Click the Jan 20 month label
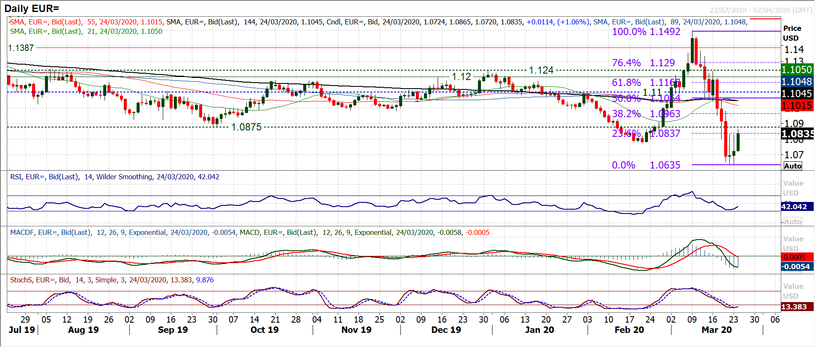Viewport: 815px width, 347px height. (539, 330)
